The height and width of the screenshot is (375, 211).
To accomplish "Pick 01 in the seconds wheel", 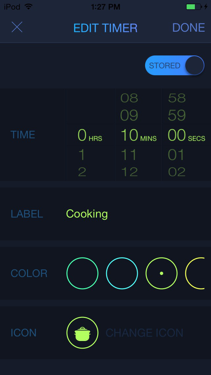I will [177, 155].
